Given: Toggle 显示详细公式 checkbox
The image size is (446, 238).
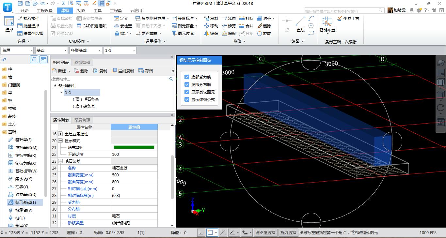Looking at the screenshot, I should pyautogui.click(x=187, y=99).
